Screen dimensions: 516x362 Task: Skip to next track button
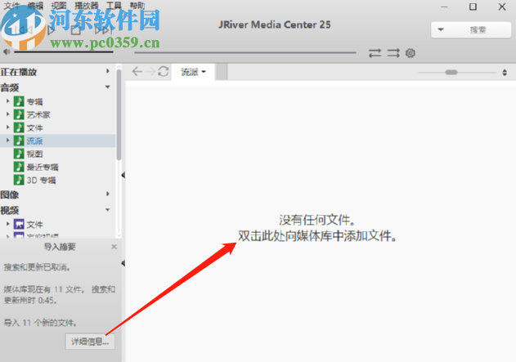103,30
